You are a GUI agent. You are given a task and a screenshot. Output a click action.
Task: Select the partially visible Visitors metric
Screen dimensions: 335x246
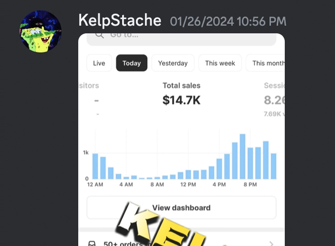[x=89, y=94]
